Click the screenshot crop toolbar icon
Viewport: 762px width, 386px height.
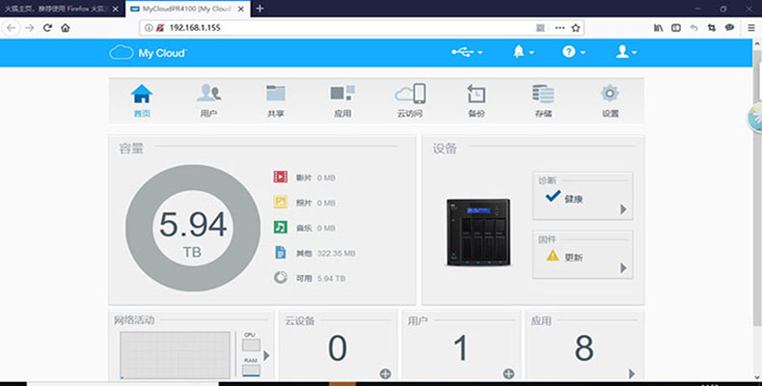coord(712,28)
